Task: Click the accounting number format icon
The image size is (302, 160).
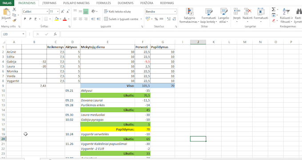Action: tap(148, 19)
